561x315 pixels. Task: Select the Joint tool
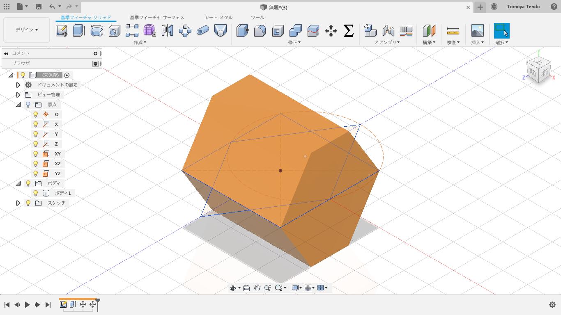tap(388, 31)
